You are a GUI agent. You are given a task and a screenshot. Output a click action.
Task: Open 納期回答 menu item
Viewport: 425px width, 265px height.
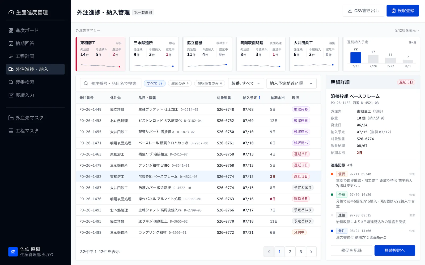pyautogui.click(x=35, y=43)
